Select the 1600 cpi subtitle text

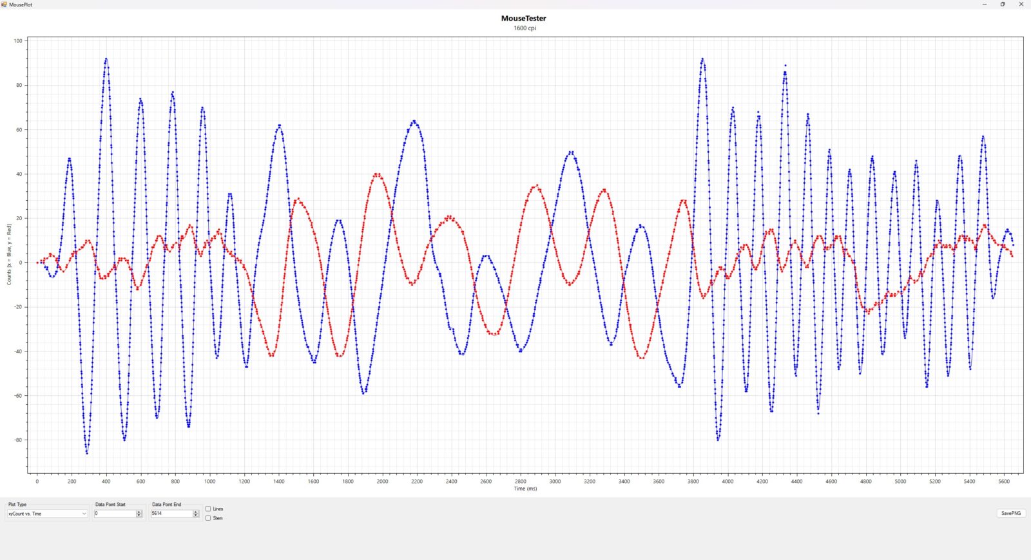[x=525, y=28]
